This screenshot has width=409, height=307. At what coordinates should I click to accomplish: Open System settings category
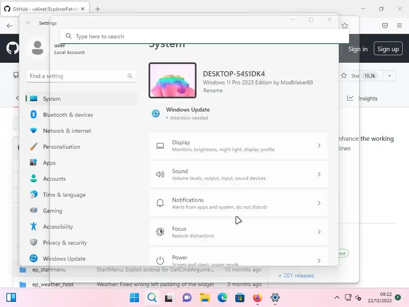coord(81,99)
